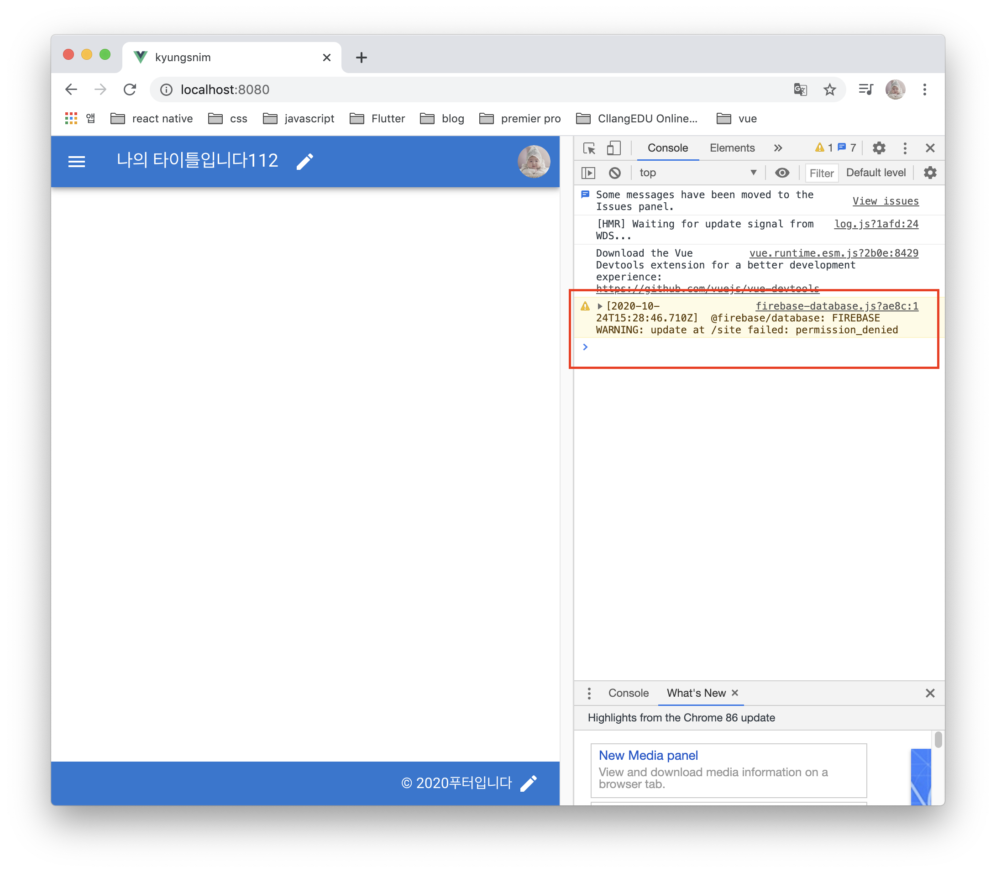Toggle the live expression eye icon
Viewport: 996px width, 873px height.
[782, 173]
